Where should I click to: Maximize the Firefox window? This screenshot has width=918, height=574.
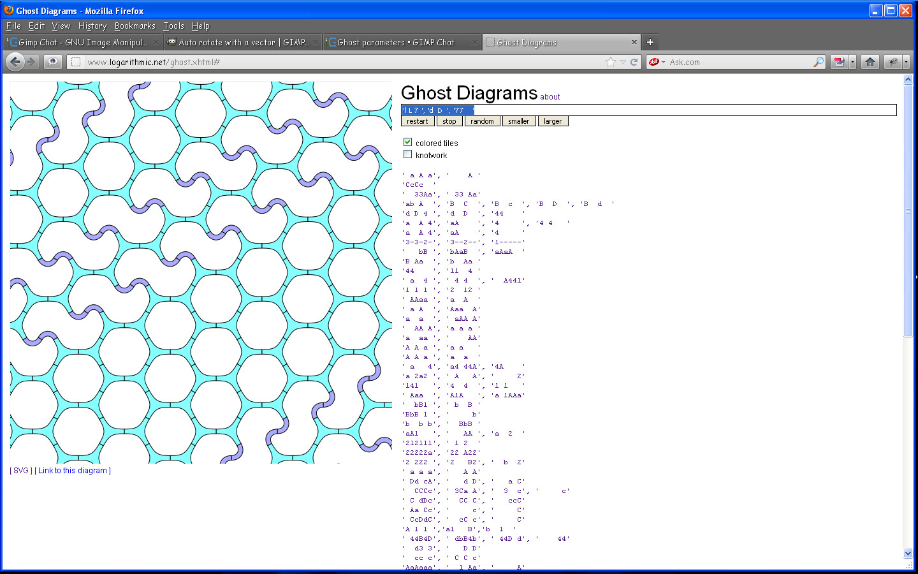pos(891,10)
